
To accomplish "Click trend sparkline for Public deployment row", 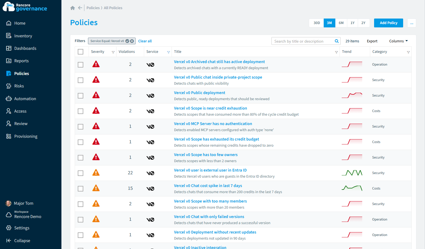I will 352,95.
